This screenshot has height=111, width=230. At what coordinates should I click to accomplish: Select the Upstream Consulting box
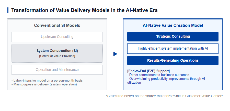pyautogui.click(x=57, y=37)
